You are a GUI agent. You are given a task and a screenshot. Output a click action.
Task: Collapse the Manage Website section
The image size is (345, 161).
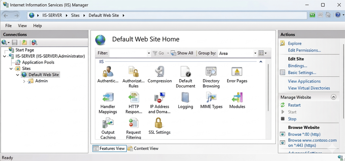(x=334, y=97)
